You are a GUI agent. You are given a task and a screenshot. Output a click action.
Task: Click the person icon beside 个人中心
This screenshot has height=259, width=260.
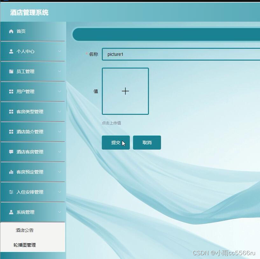[x=11, y=51]
